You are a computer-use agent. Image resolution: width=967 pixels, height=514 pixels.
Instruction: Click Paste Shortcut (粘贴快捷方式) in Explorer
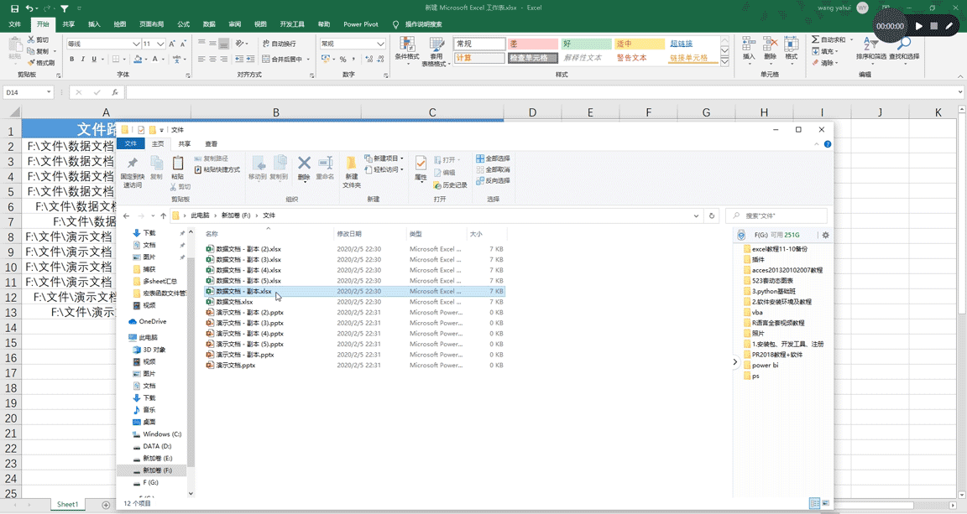(217, 169)
